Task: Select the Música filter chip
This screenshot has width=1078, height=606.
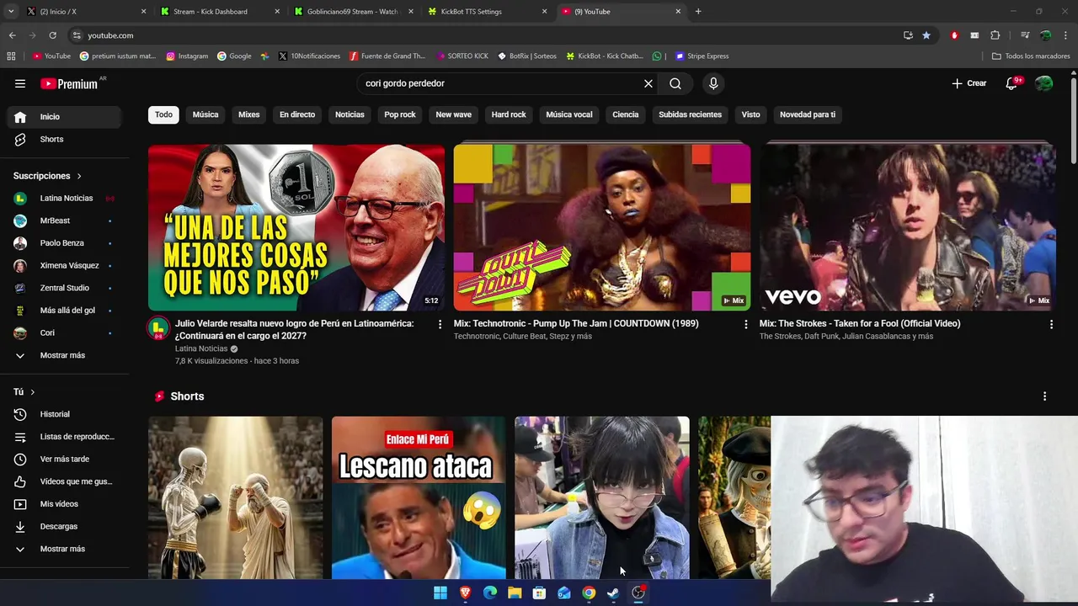Action: (x=205, y=114)
